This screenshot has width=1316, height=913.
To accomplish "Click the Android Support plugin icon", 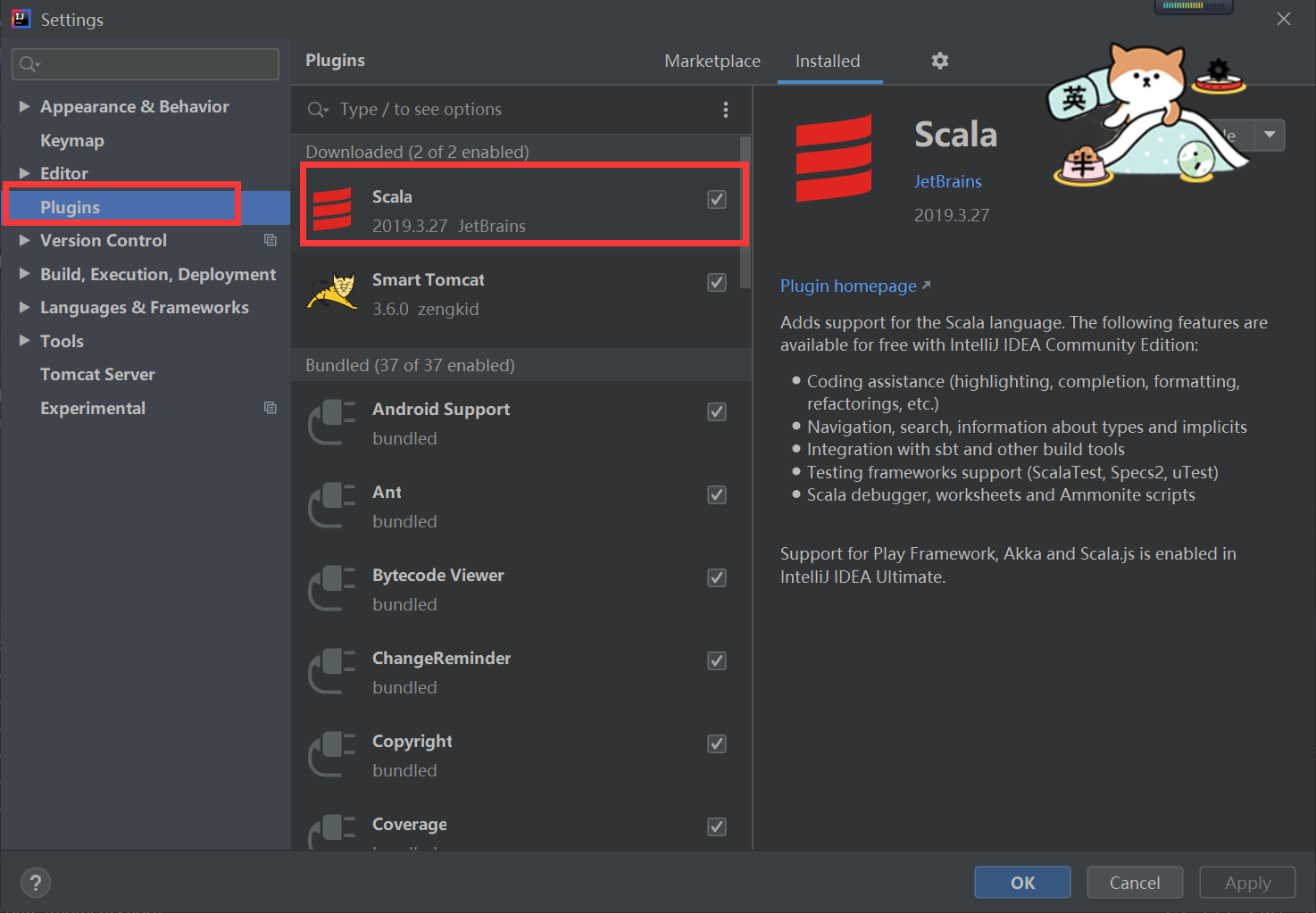I will [x=332, y=421].
